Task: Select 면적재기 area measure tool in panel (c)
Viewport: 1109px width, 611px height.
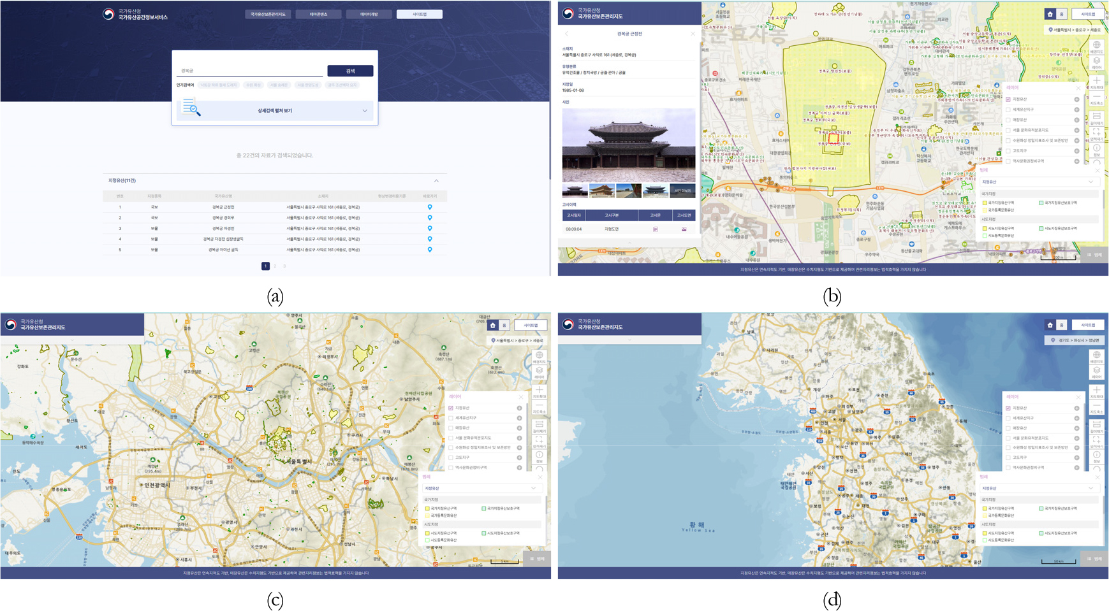Action: (x=539, y=442)
